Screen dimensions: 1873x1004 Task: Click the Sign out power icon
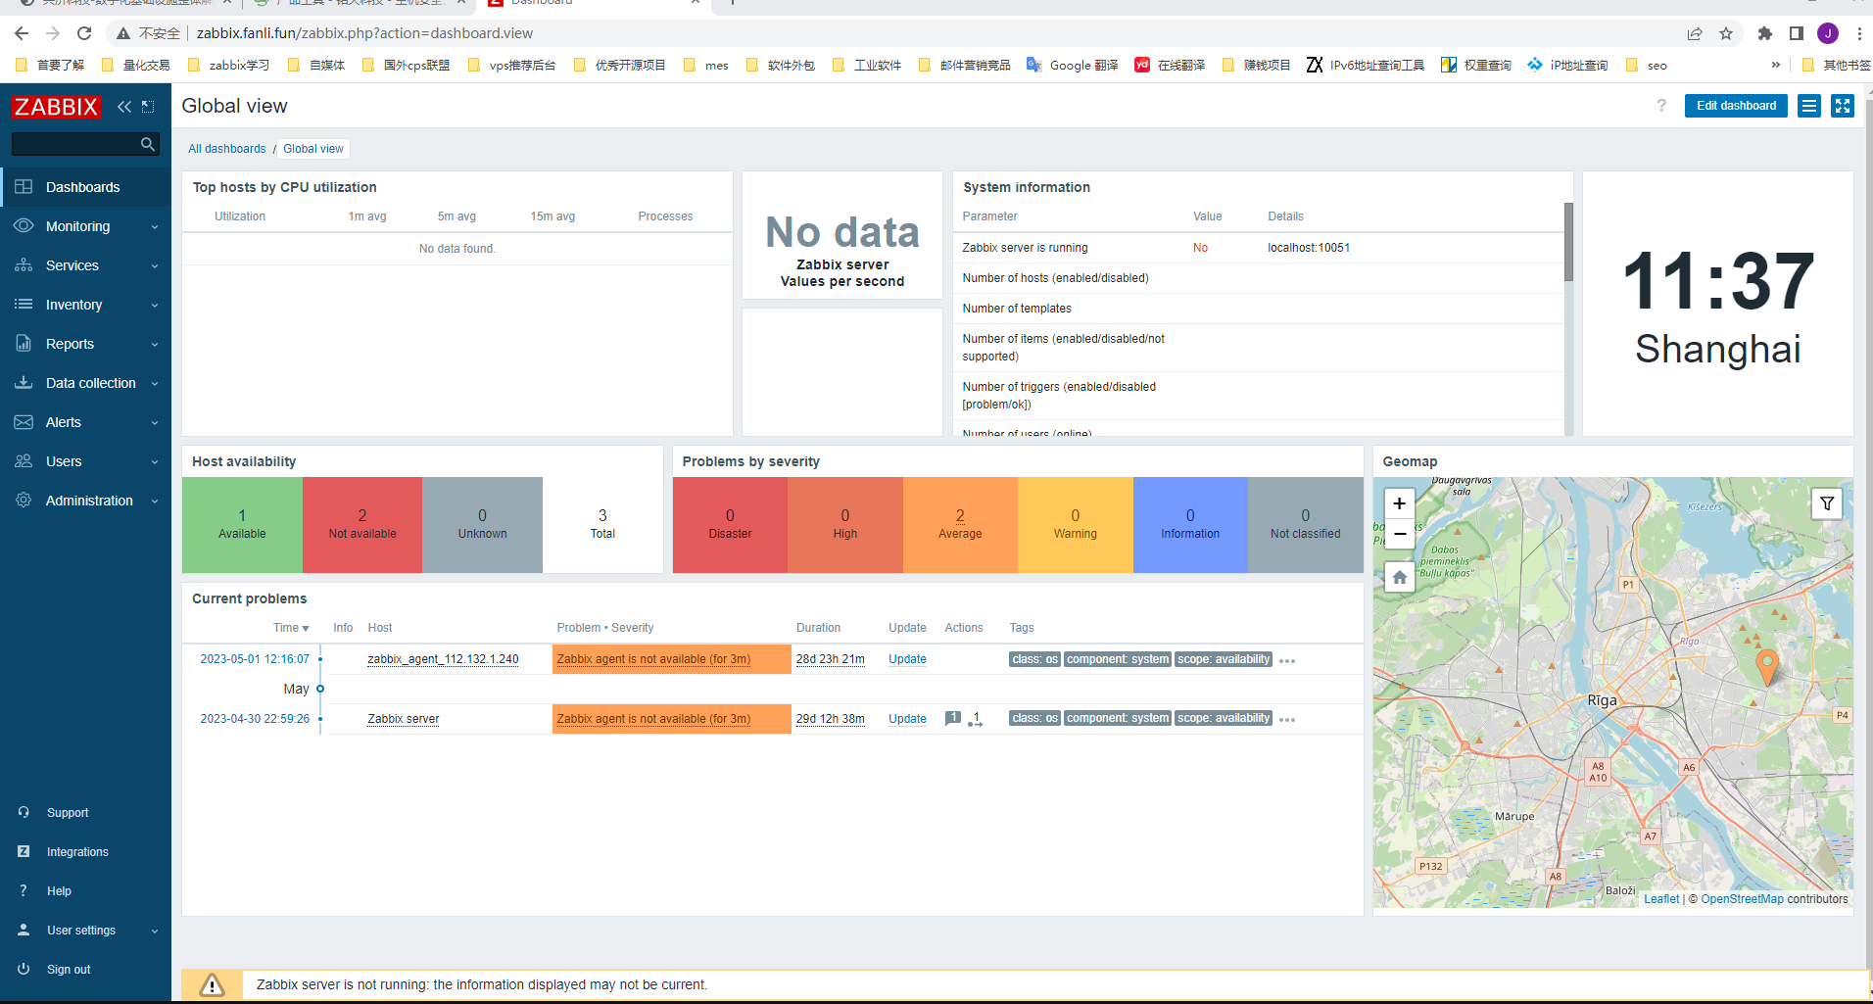24,970
